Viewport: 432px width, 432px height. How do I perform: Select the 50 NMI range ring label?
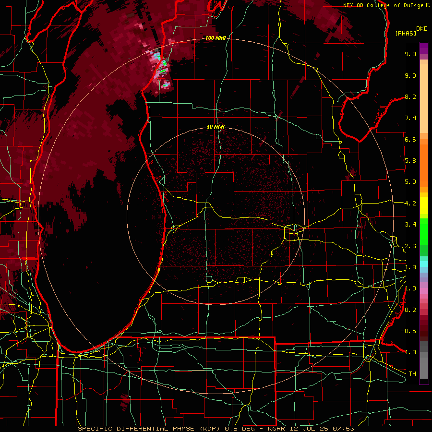(x=216, y=127)
